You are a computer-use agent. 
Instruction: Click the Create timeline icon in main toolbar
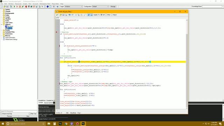point(45,7)
